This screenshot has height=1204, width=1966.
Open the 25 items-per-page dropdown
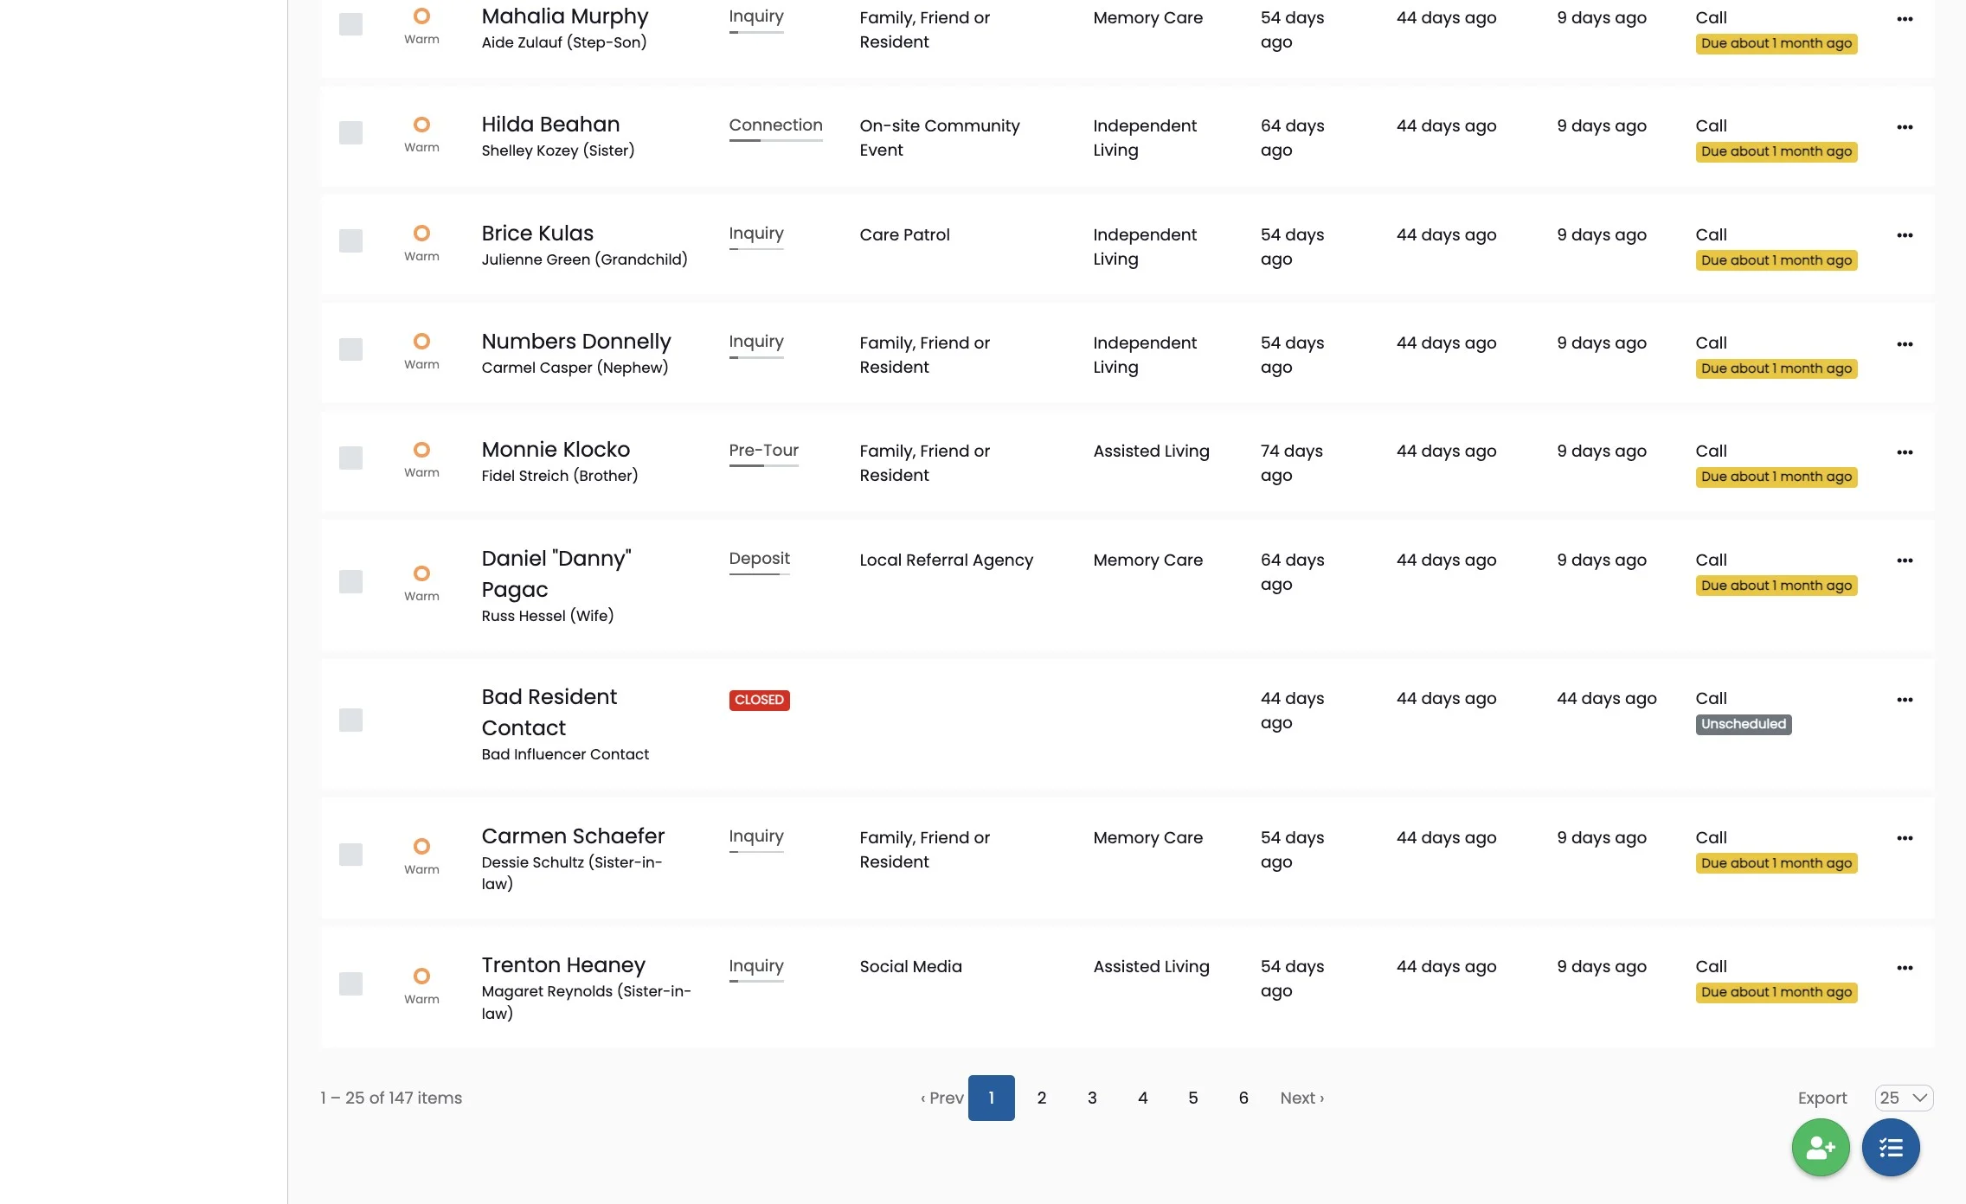pyautogui.click(x=1904, y=1098)
